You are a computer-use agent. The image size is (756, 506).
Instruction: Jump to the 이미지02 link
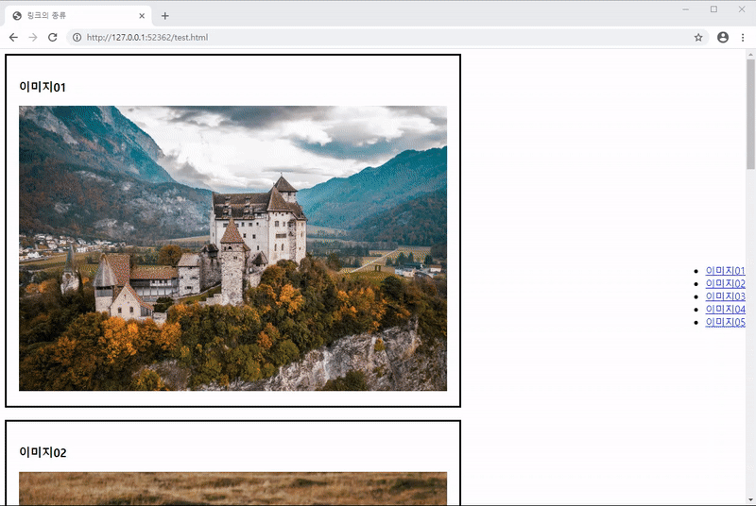click(x=725, y=283)
